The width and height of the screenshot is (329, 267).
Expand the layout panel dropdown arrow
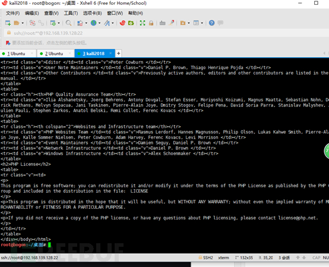point(202,23)
